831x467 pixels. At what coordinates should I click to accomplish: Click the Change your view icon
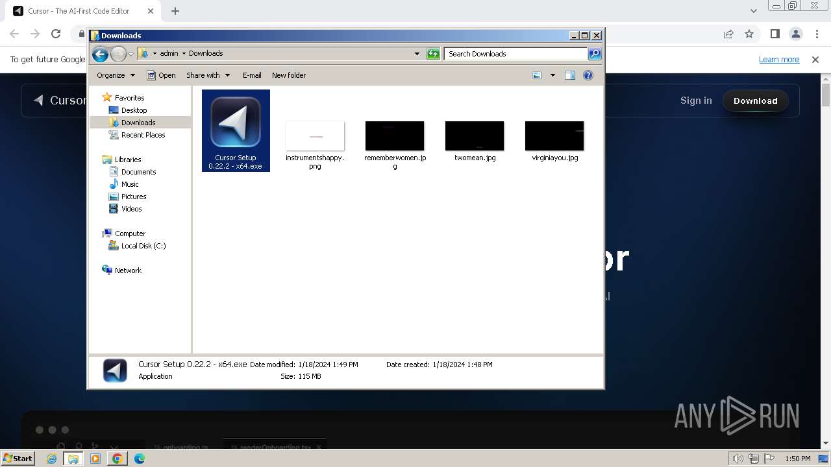point(537,75)
